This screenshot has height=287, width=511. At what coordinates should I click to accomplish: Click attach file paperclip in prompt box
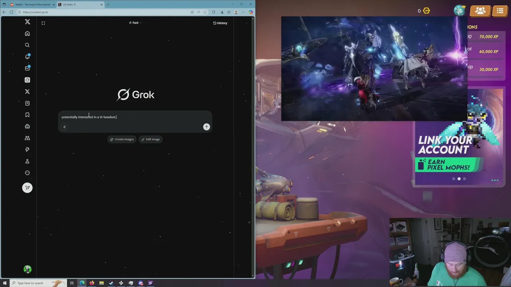(x=64, y=127)
